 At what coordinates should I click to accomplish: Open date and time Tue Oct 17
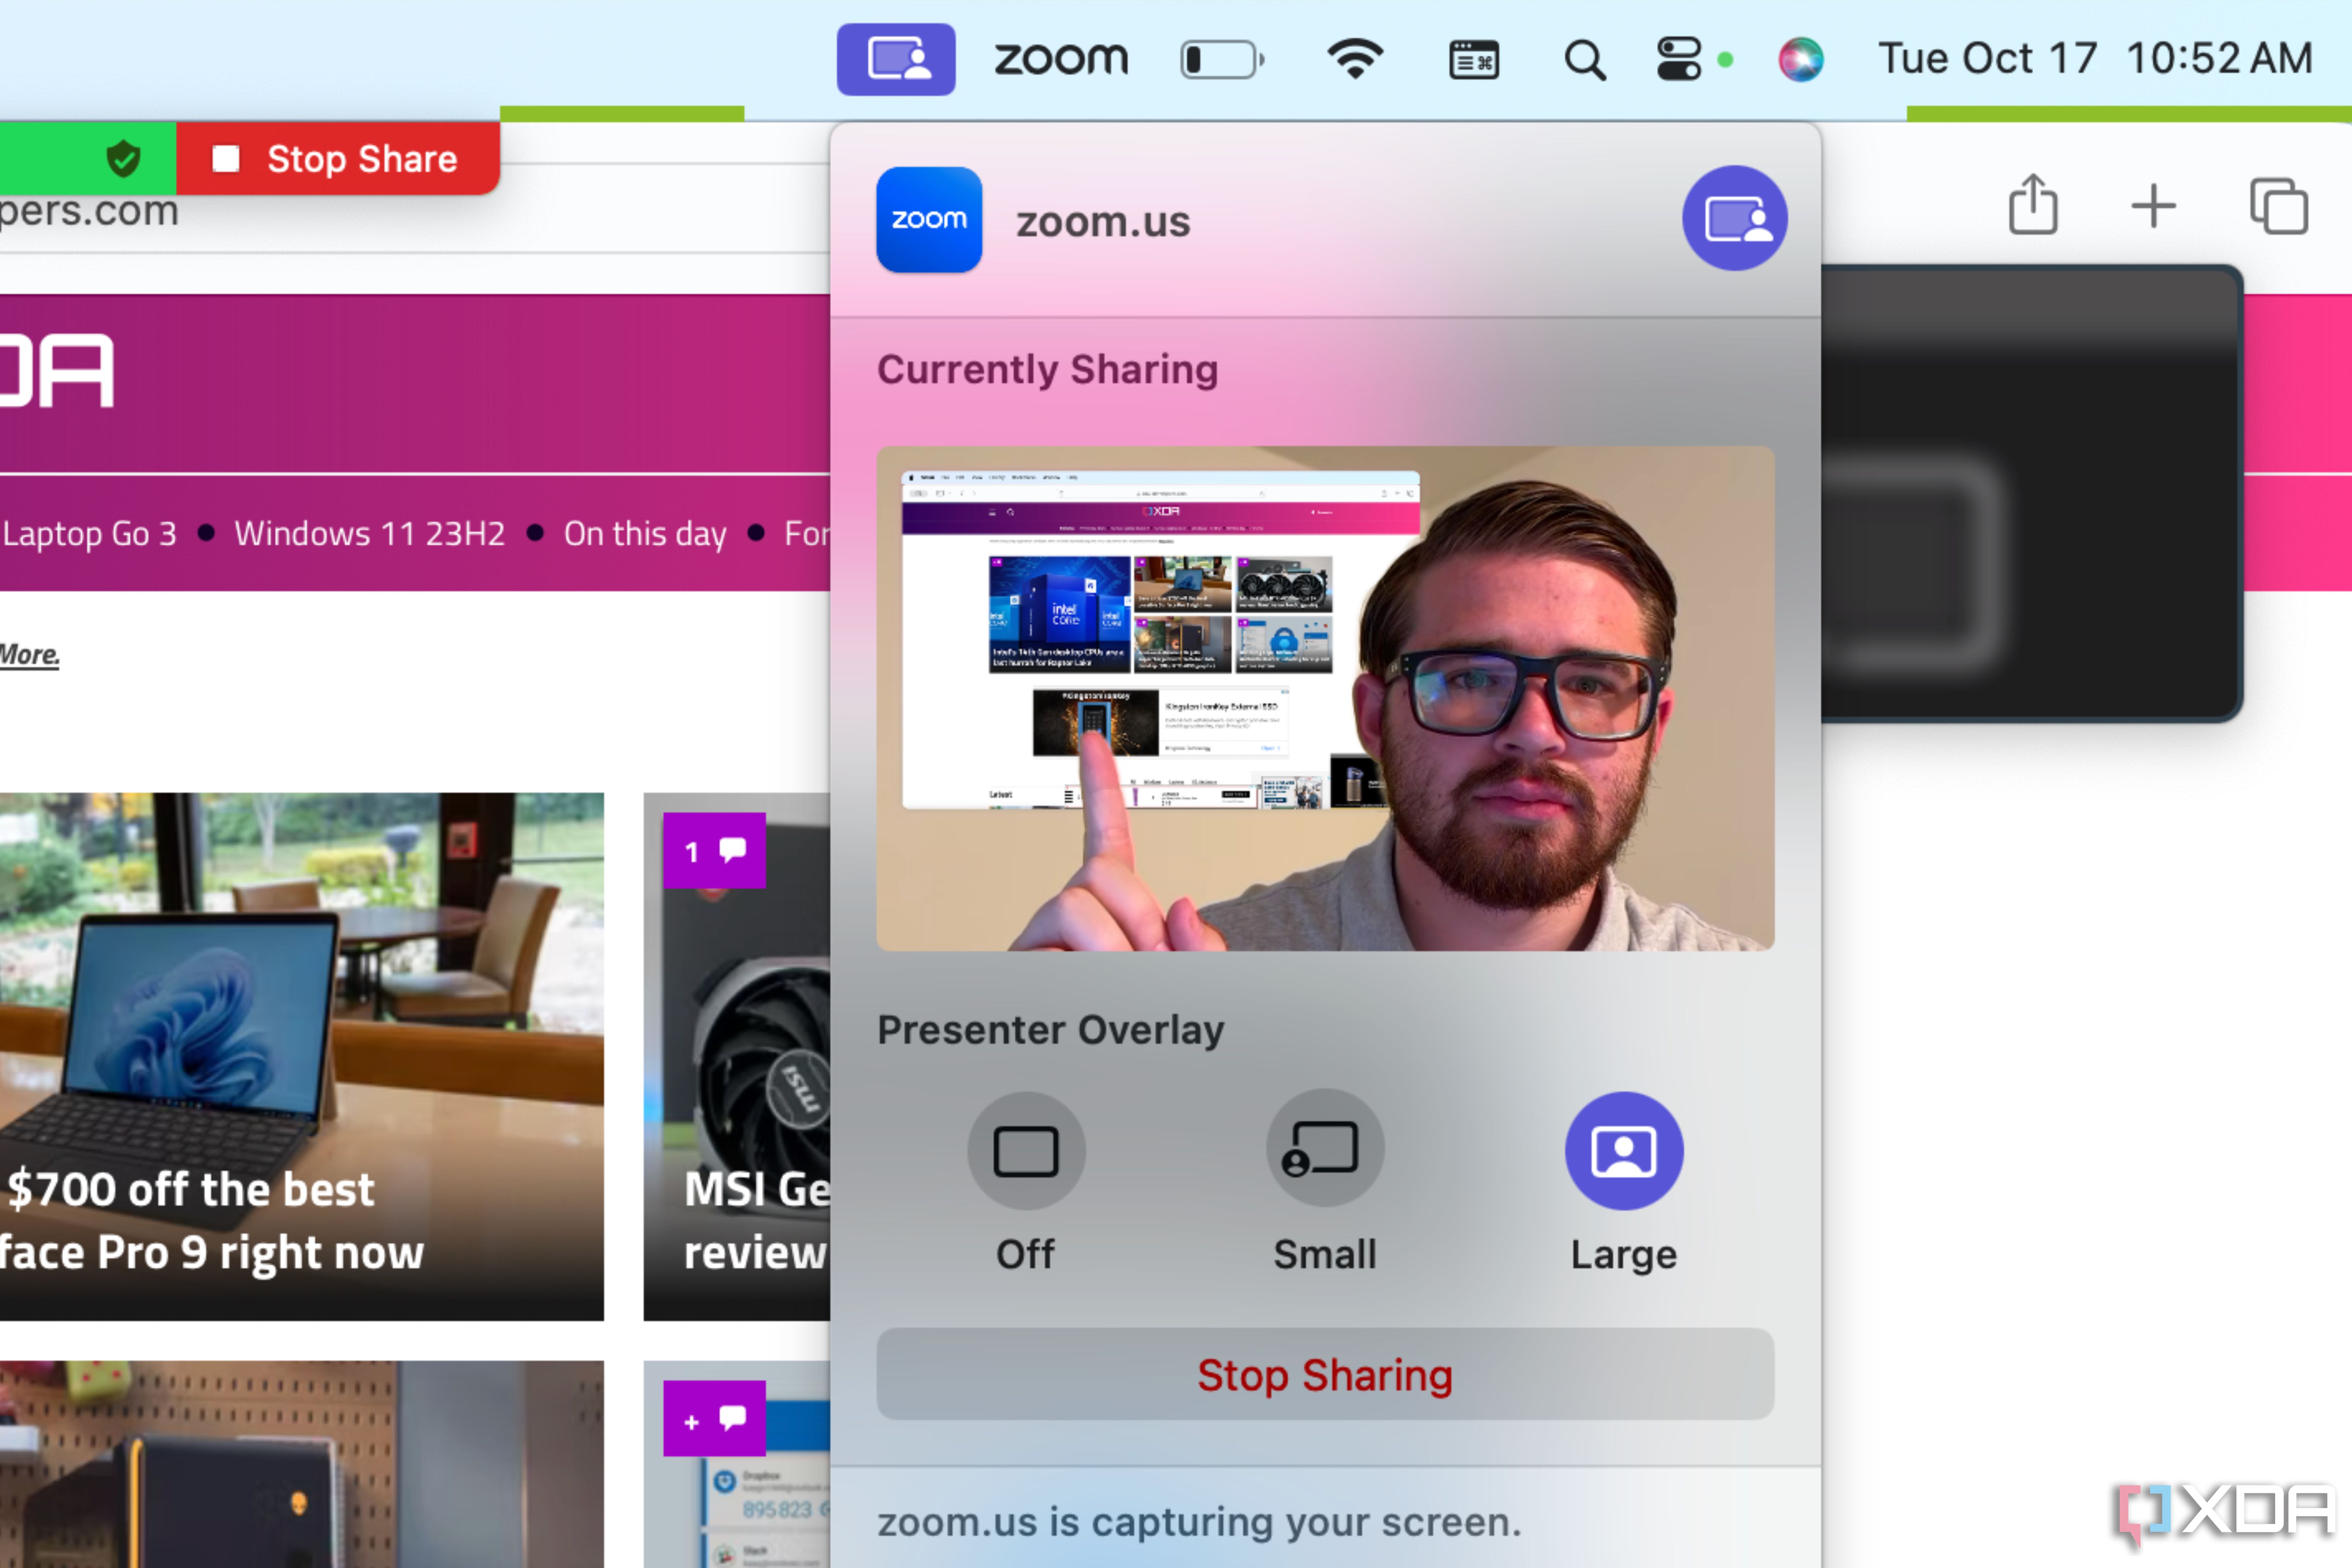coord(2095,58)
